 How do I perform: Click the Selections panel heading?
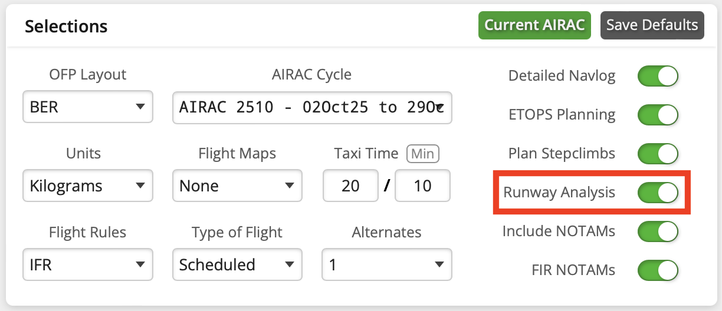pyautogui.click(x=66, y=27)
